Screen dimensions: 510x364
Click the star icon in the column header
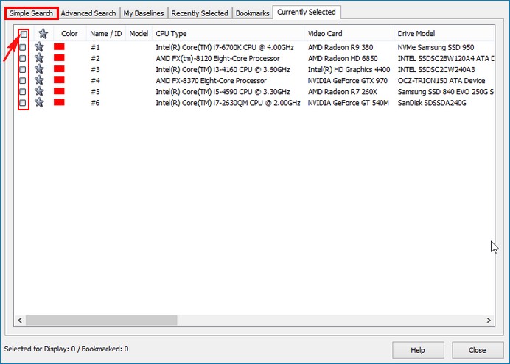pyautogui.click(x=43, y=33)
